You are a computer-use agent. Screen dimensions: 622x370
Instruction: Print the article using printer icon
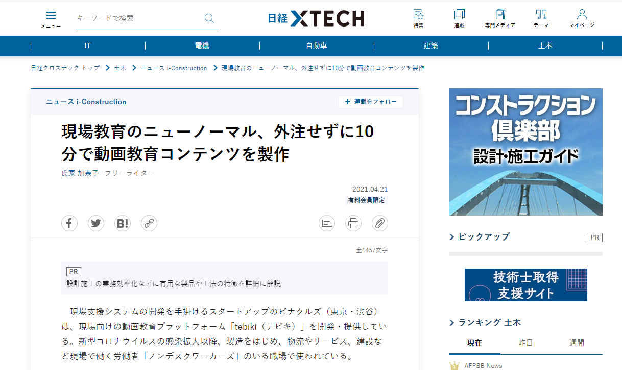coord(353,223)
